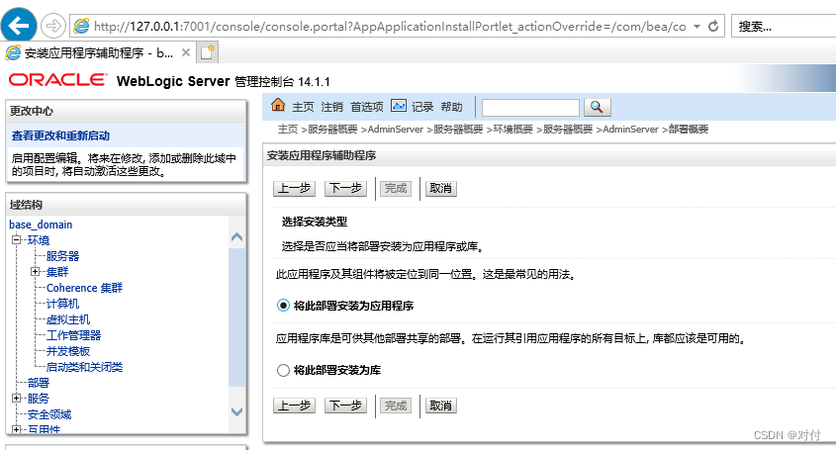This screenshot has height=450, width=836.
Task: Click the home icon in console toolbar
Action: coord(278,105)
